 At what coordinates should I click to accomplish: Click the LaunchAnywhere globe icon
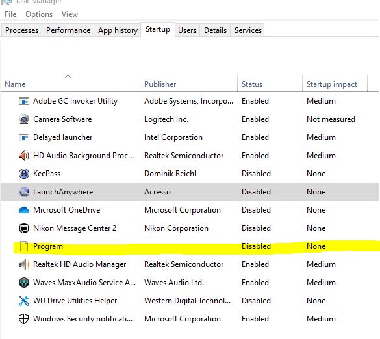tap(24, 192)
